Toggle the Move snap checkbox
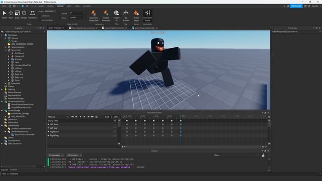322x181 pixels. (61, 18)
